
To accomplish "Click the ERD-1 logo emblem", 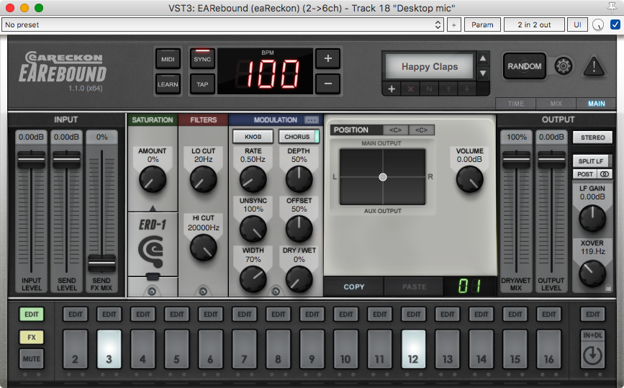I will coord(152,251).
